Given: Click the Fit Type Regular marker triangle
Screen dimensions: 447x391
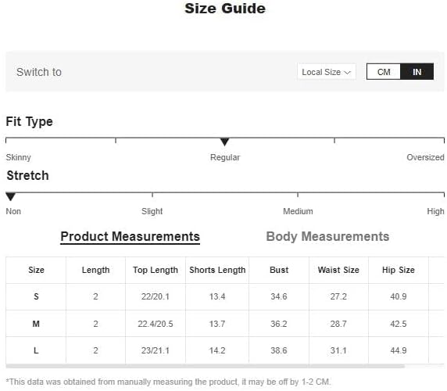Looking at the screenshot, I should pos(224,142).
